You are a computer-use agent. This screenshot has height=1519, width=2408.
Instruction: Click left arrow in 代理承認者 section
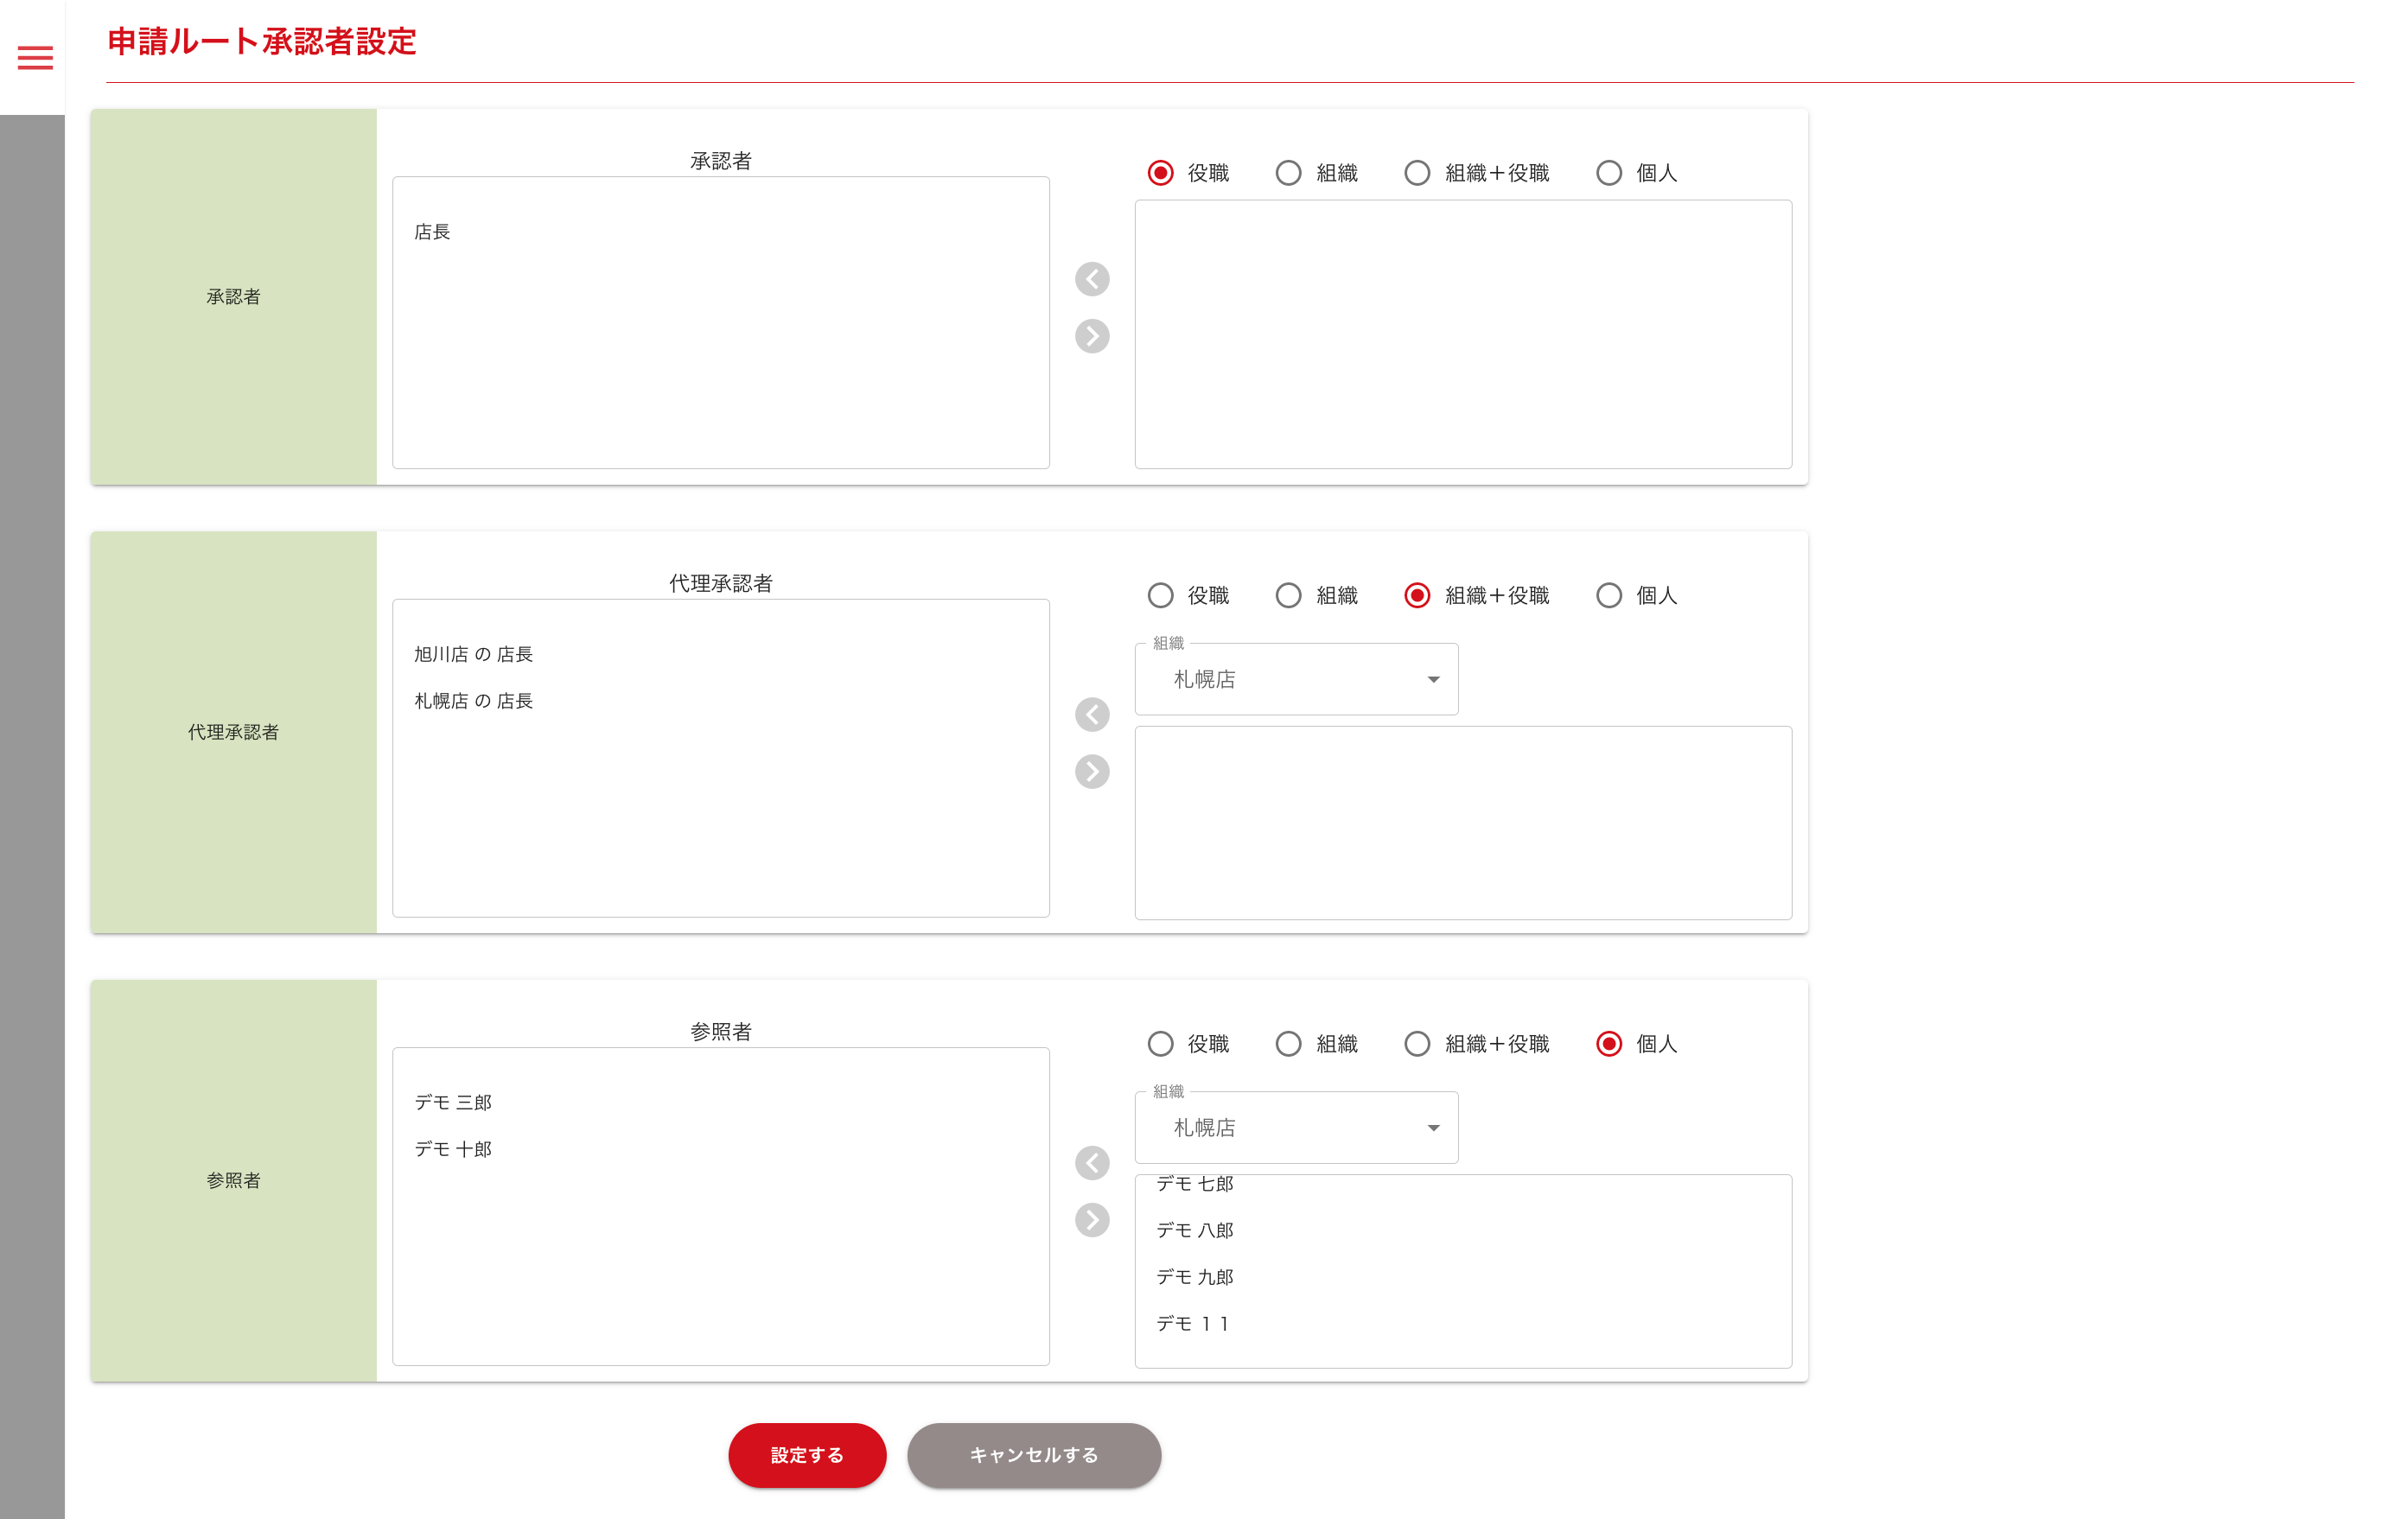point(1092,715)
